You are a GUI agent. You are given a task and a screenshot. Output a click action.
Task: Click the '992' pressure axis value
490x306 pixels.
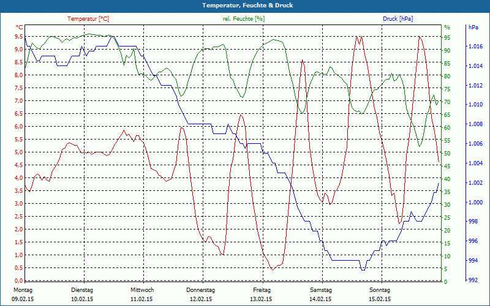(473, 280)
